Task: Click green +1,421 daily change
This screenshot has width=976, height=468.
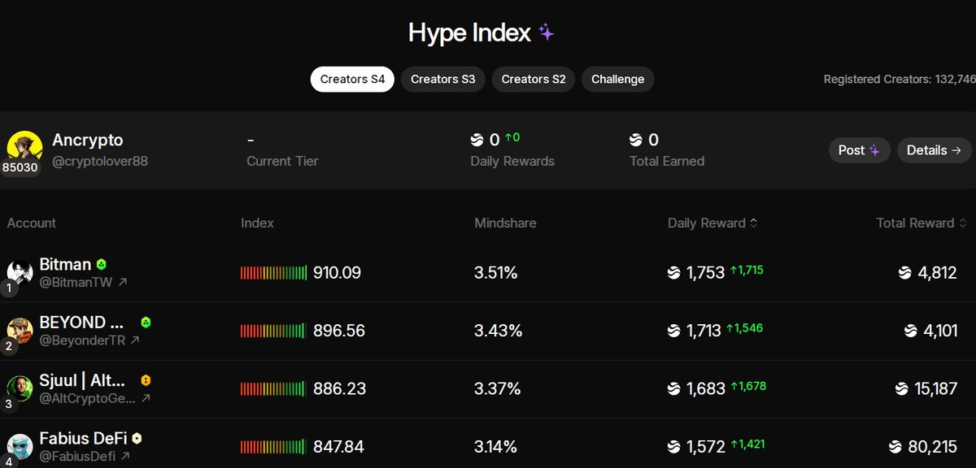Action: click(747, 444)
